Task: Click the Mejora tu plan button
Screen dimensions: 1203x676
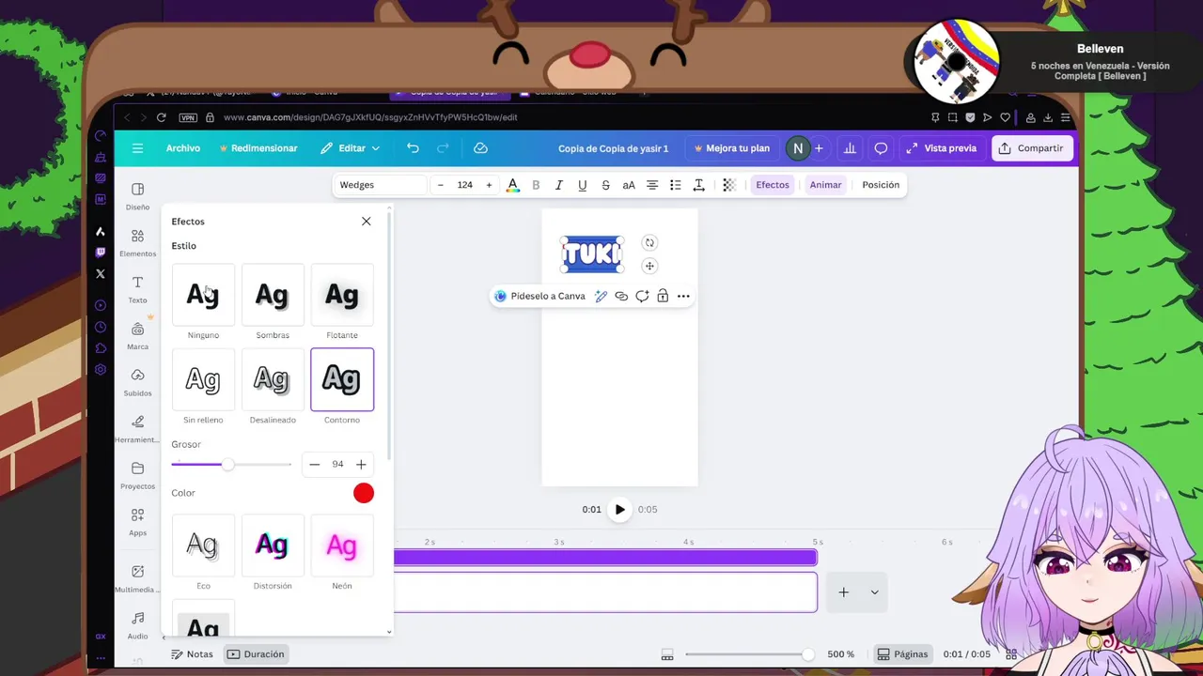Action: tap(731, 148)
